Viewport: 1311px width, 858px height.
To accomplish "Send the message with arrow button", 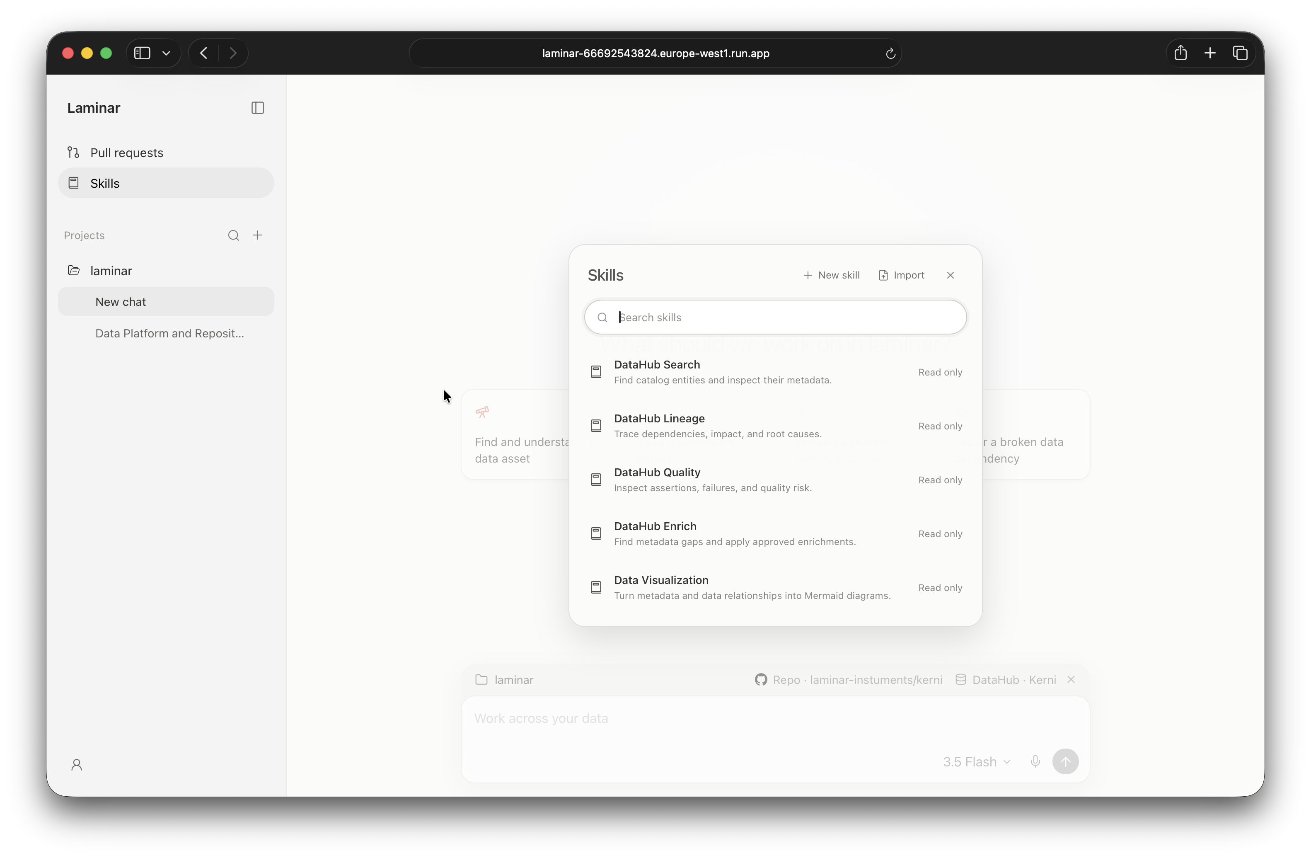I will click(1065, 761).
